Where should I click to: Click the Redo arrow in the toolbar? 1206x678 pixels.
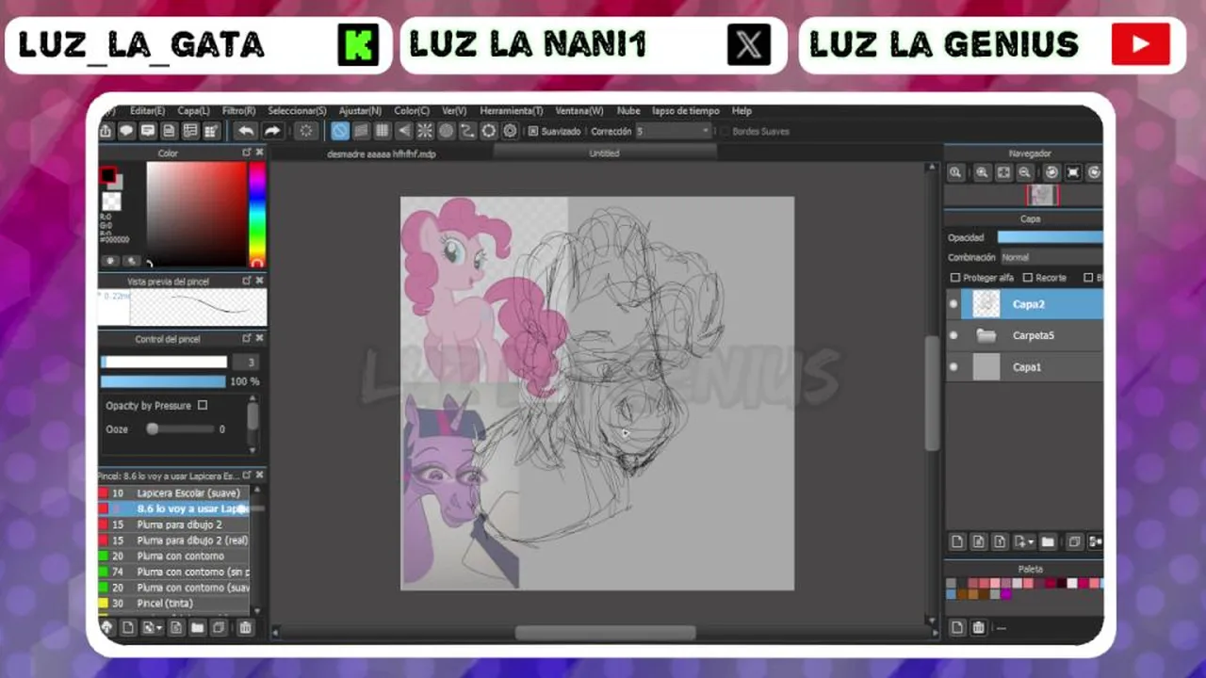[272, 131]
